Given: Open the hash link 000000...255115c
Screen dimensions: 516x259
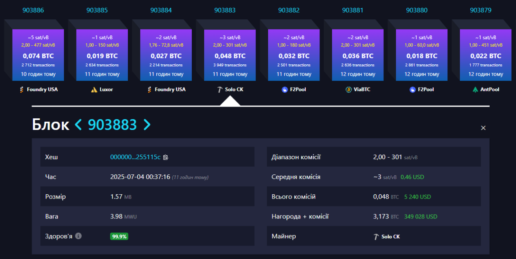Looking at the screenshot, I should (135, 157).
